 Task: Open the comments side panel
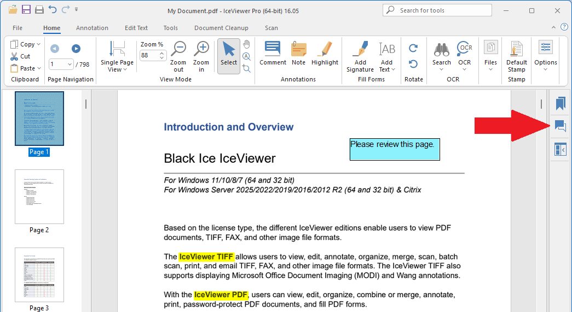561,126
